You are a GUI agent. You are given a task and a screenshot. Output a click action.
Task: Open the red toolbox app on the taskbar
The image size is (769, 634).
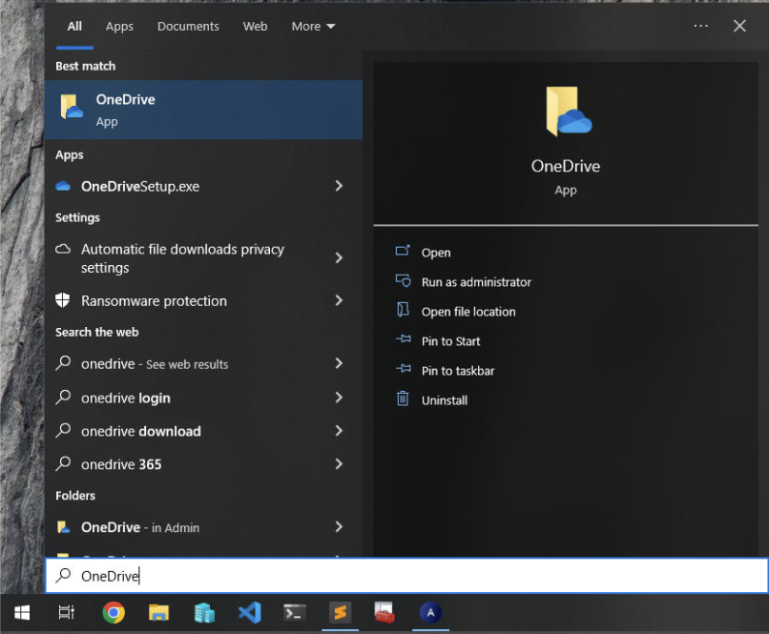click(x=384, y=613)
